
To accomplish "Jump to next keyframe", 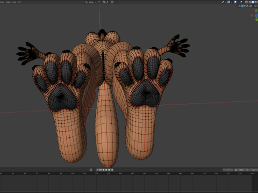I will (109, 170).
